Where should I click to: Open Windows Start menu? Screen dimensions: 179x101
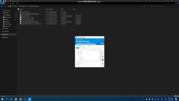2,99
